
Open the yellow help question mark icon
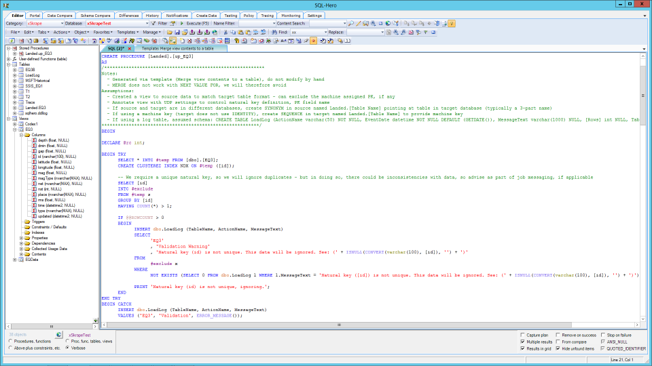pos(452,23)
